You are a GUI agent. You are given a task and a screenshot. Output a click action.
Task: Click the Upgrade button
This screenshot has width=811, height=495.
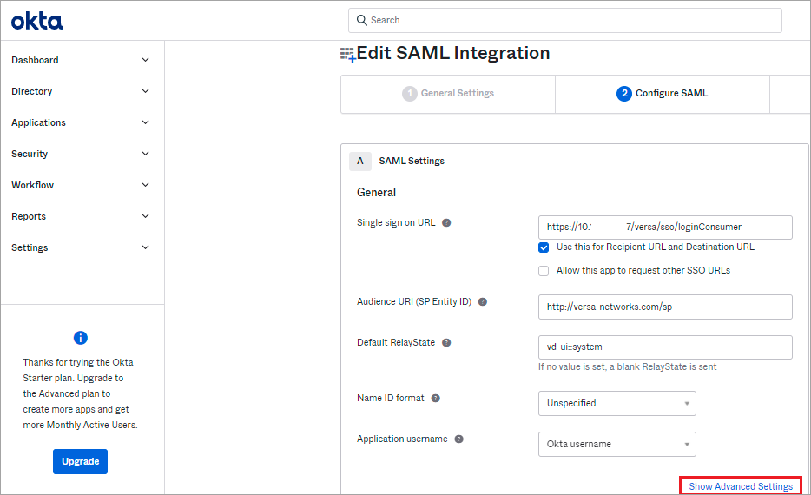(x=80, y=461)
